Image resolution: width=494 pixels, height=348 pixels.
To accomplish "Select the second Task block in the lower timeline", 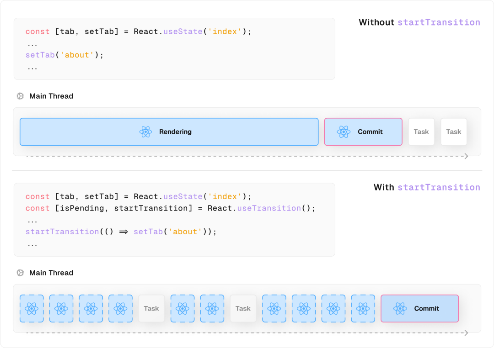I will [x=243, y=309].
